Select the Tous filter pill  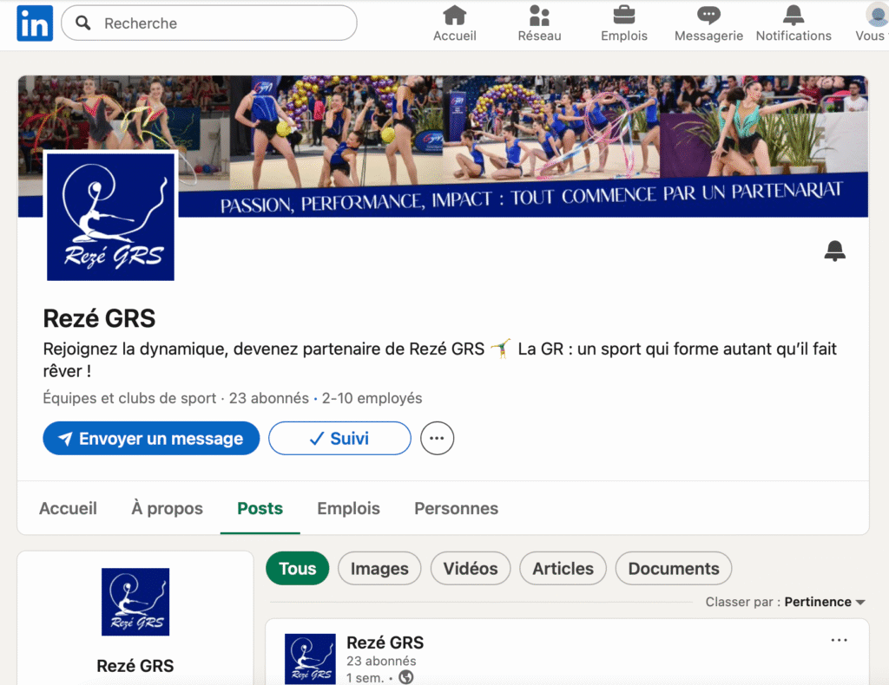pyautogui.click(x=298, y=569)
